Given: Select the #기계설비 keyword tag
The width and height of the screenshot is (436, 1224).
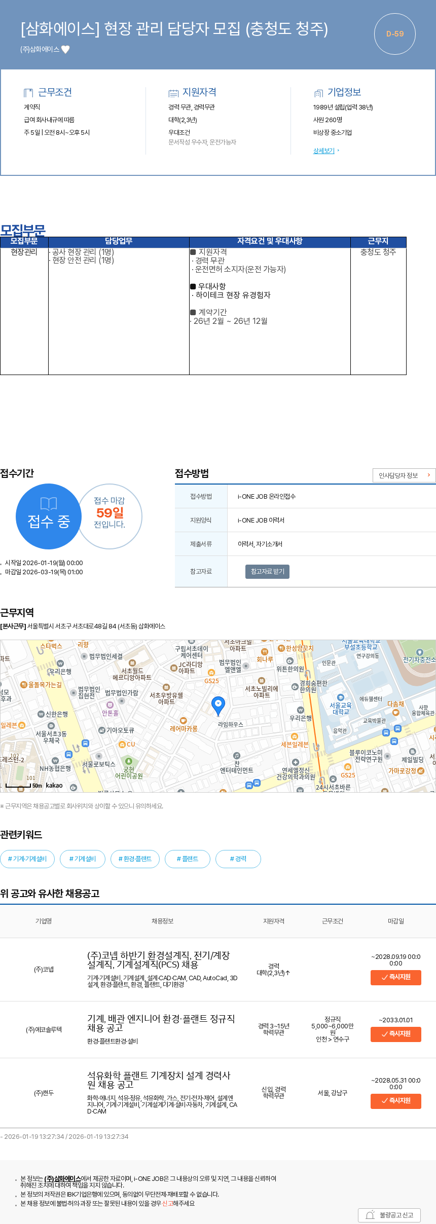Looking at the screenshot, I should tap(83, 859).
